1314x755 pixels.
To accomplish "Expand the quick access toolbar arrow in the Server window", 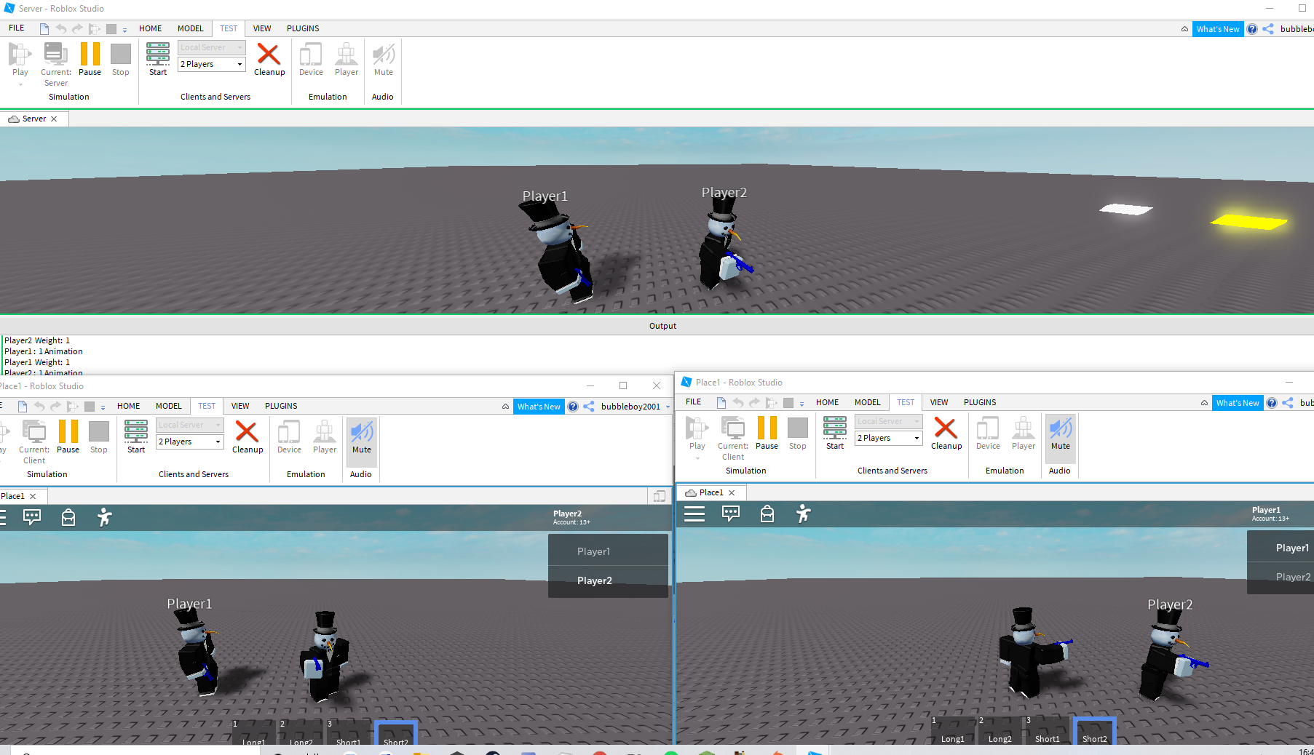I will coord(125,30).
